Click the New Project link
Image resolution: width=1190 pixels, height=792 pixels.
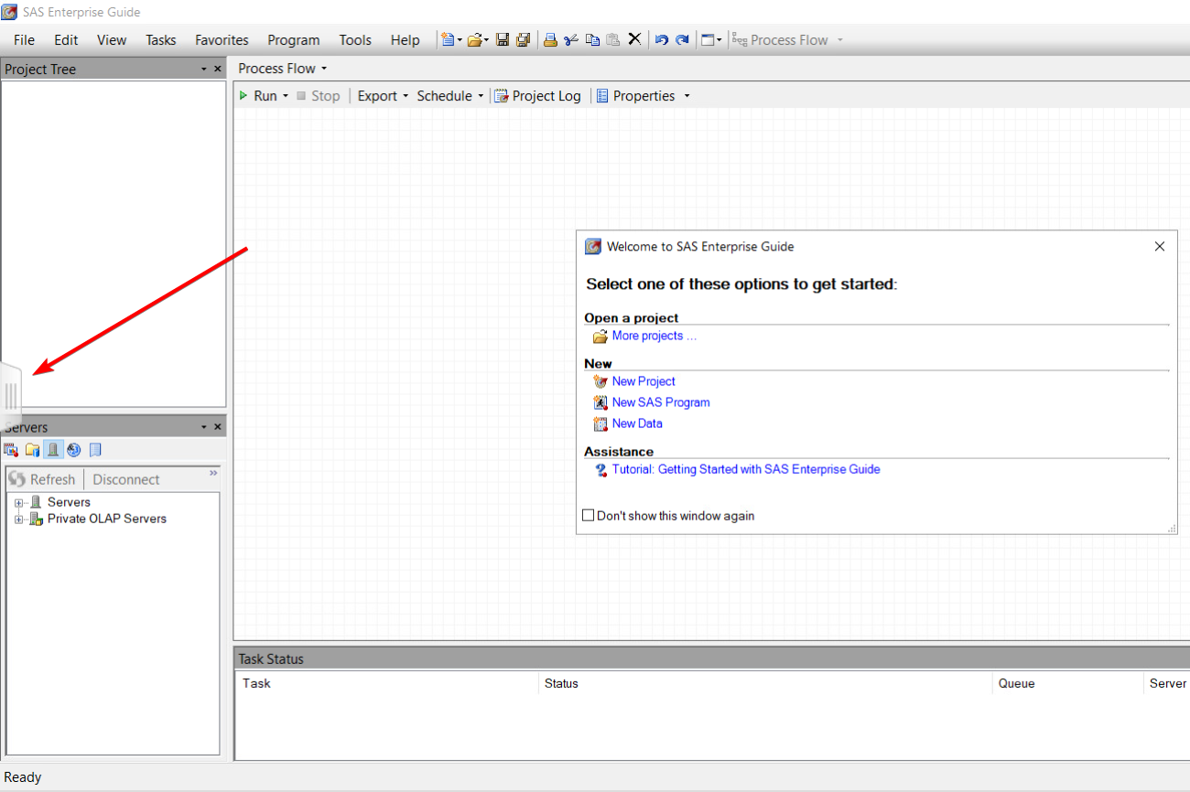tap(644, 381)
